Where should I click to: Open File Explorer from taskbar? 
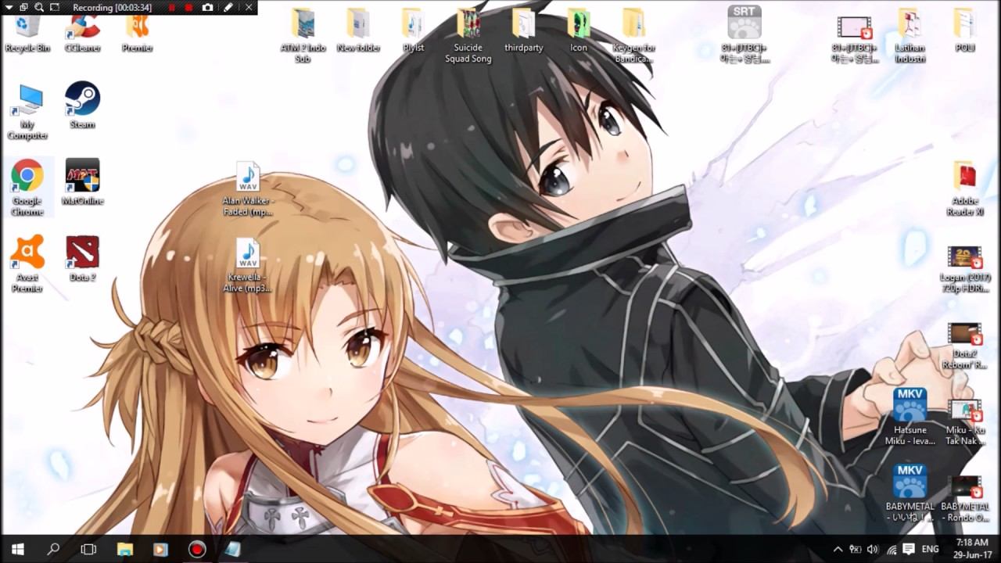[x=125, y=549]
